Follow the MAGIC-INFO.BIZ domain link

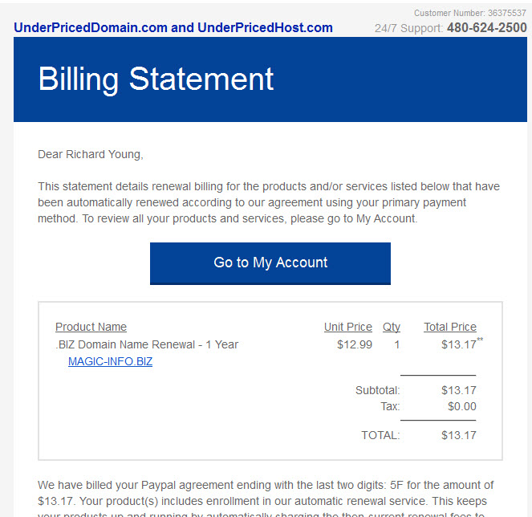click(110, 361)
